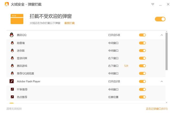The width and height of the screenshot is (174, 114).
Task: Click 右下窗口 in the 登录问候 row
Action: pyautogui.click(x=113, y=58)
